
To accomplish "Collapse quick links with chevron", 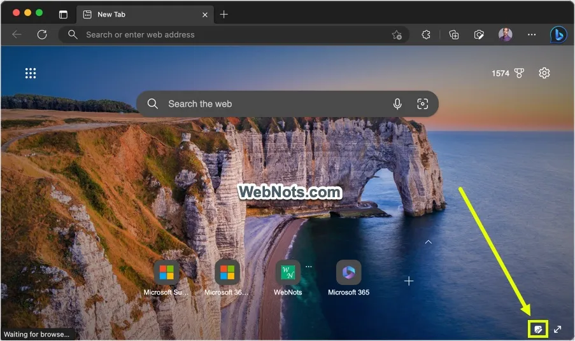I will point(428,242).
